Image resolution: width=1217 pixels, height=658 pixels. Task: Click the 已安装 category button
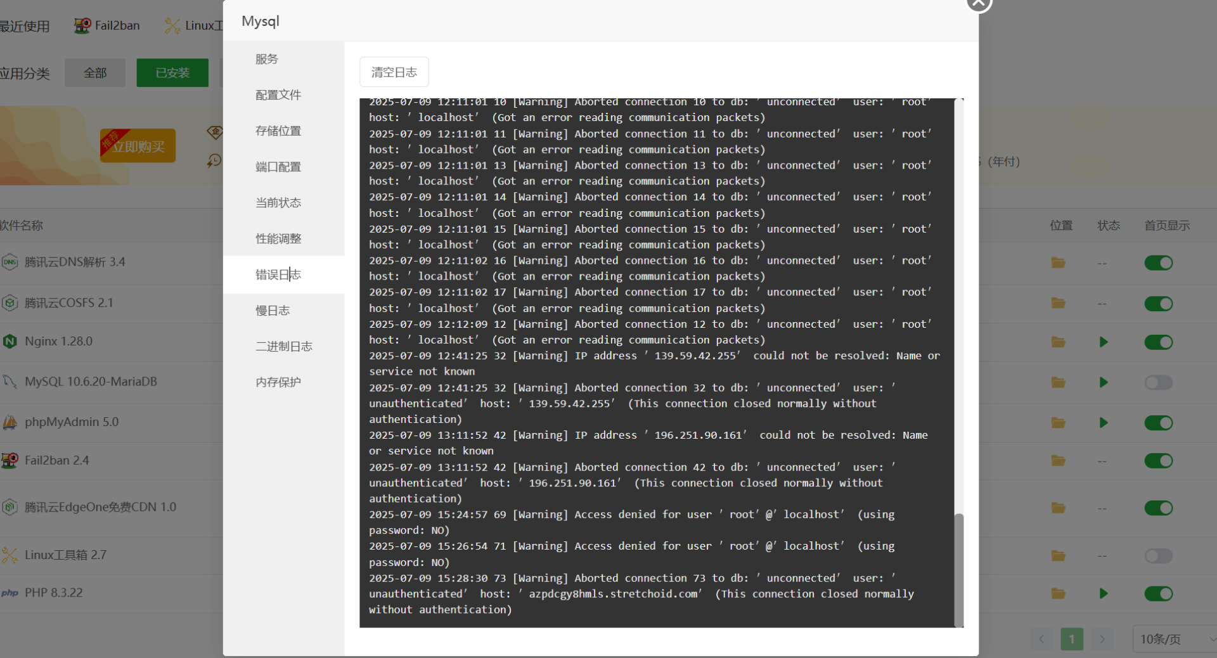(172, 73)
